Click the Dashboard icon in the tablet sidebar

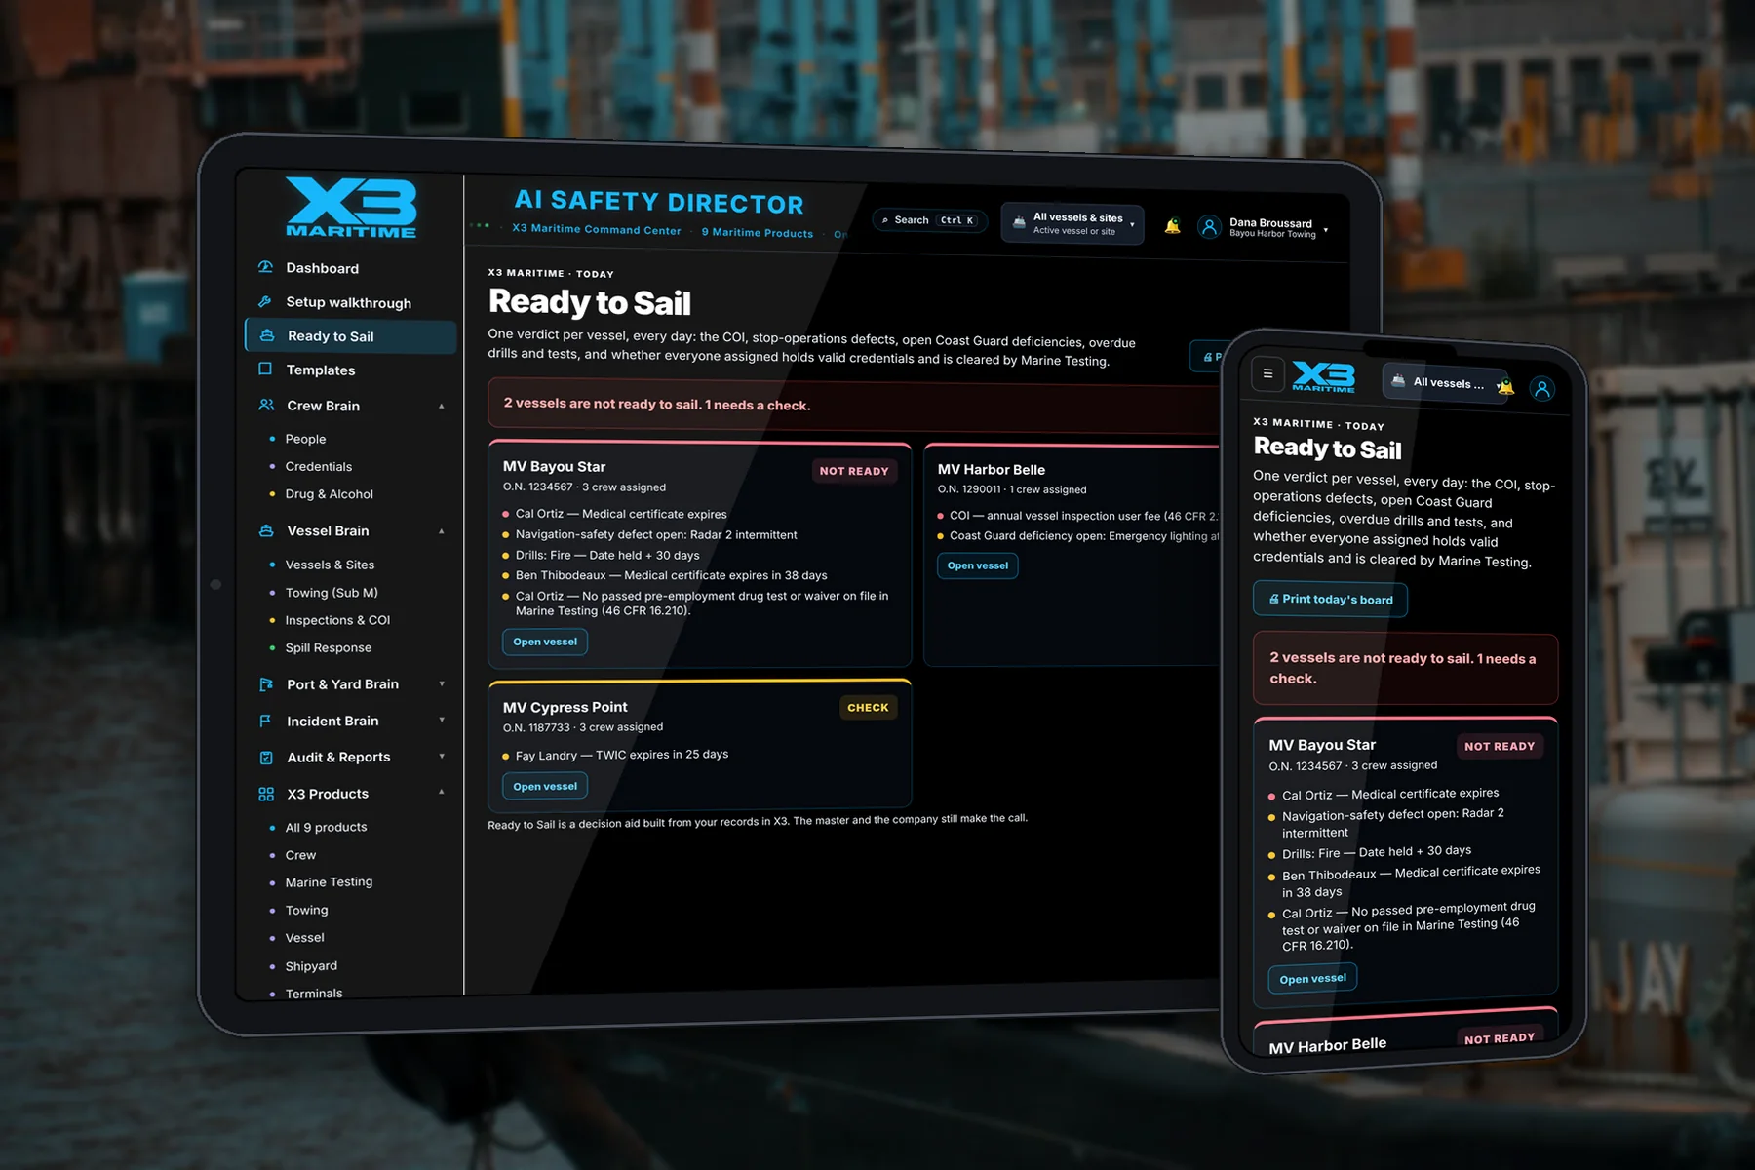coord(265,267)
